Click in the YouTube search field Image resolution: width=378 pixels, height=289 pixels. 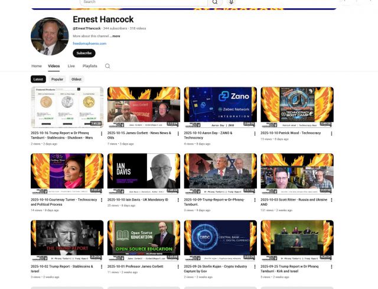click(x=142, y=2)
